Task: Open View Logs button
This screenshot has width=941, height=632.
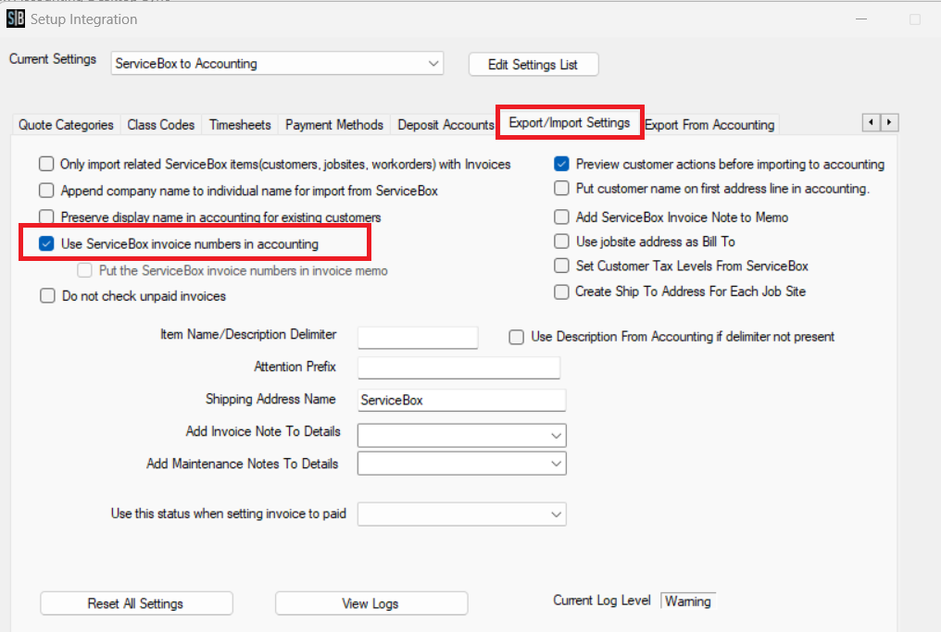Action: coord(370,603)
